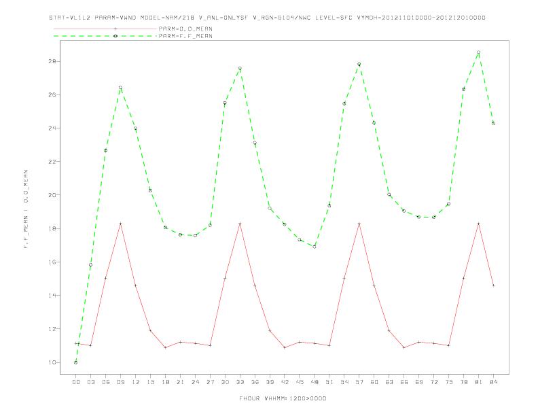The width and height of the screenshot is (538, 416).
Task: Click the PARM=F.F_MEAN legend label
Action: pos(185,36)
